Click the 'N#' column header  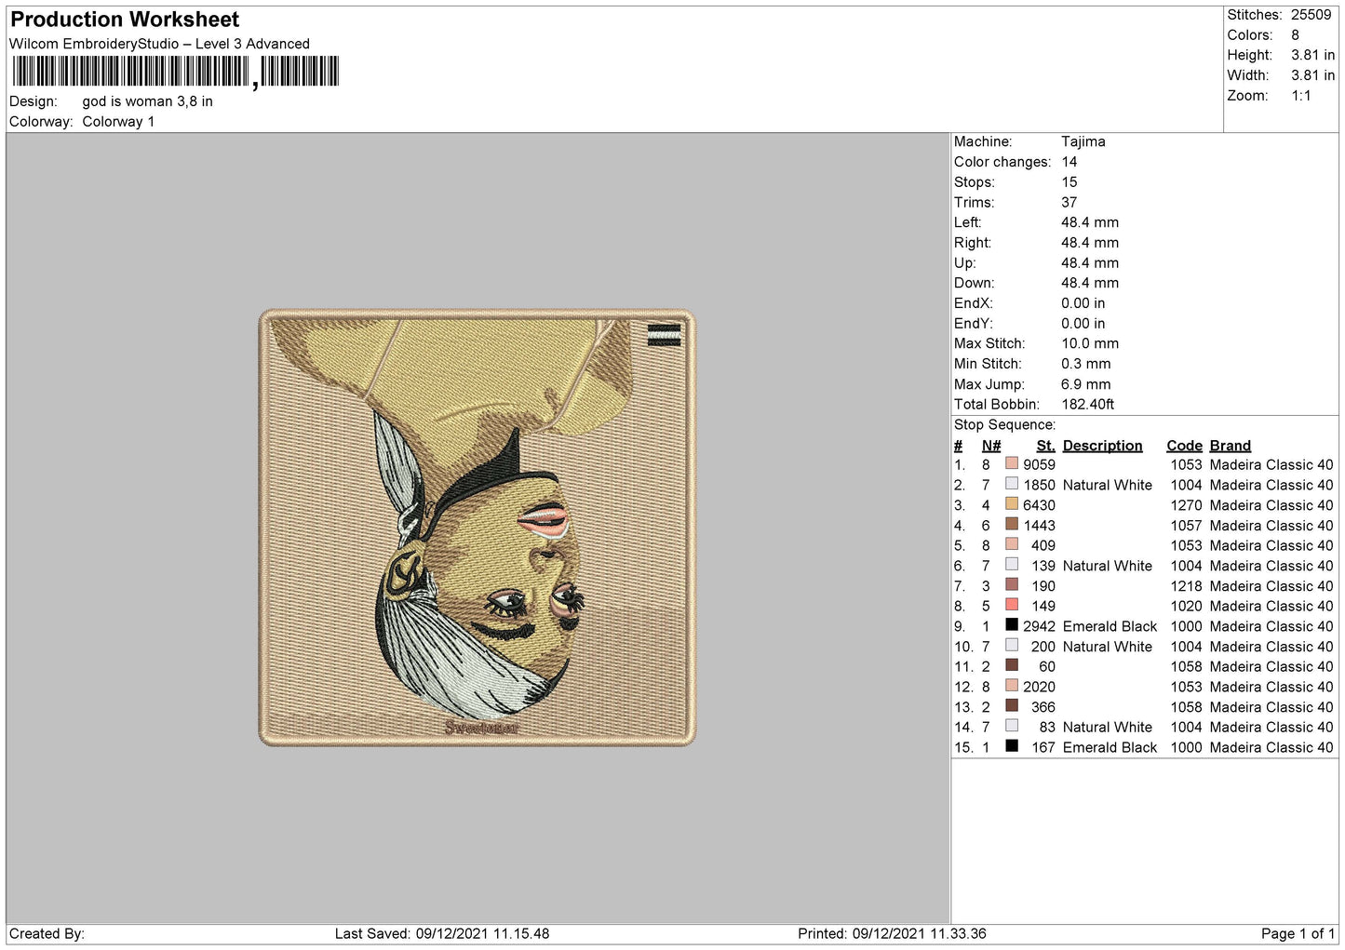click(990, 446)
